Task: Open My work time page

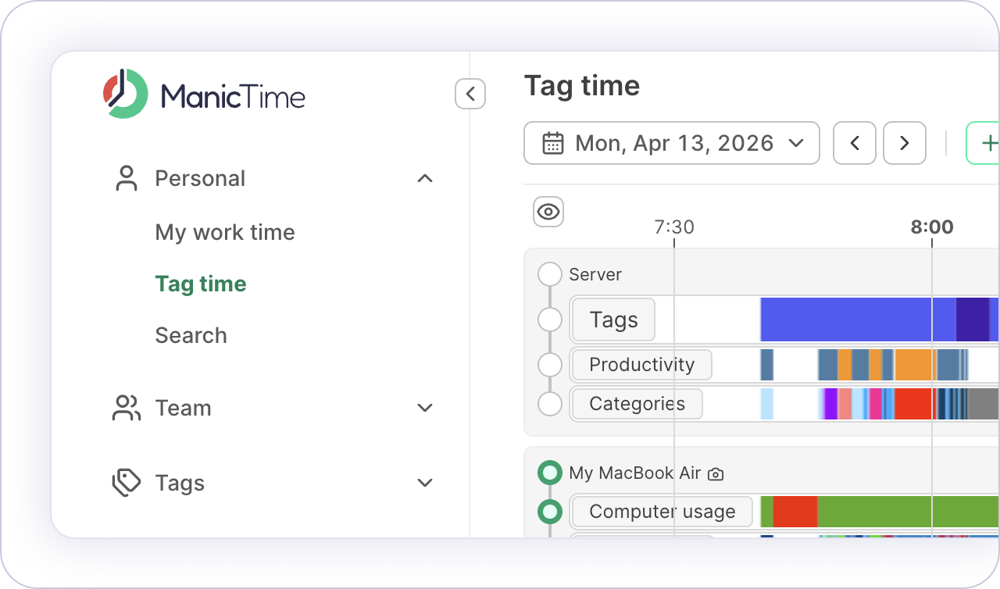Action: pos(225,232)
